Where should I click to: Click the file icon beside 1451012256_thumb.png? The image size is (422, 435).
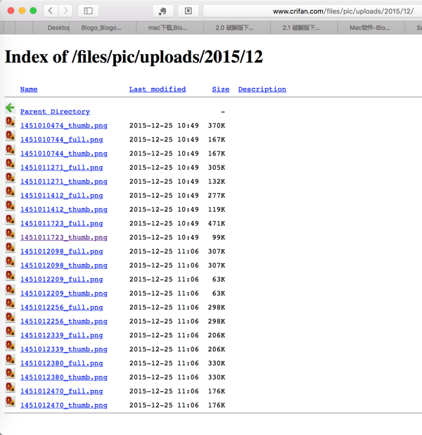click(11, 317)
